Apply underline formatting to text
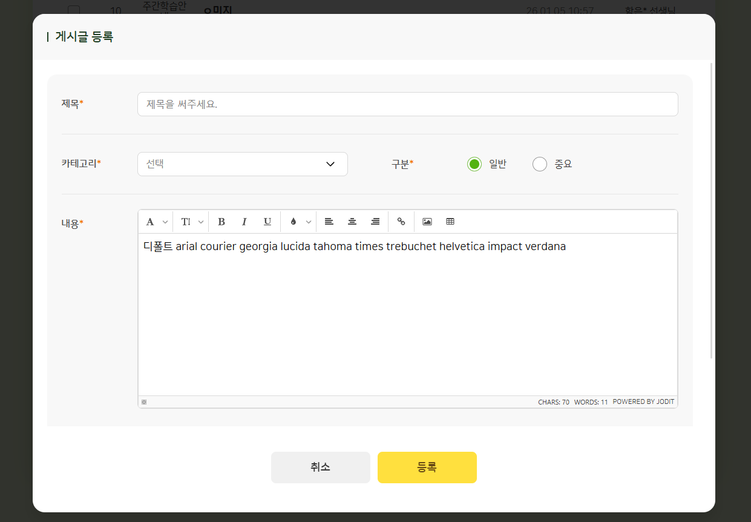Viewport: 751px width, 522px height. 267,222
